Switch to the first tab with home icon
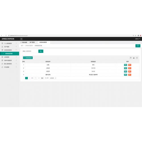 (x=24, y=42)
